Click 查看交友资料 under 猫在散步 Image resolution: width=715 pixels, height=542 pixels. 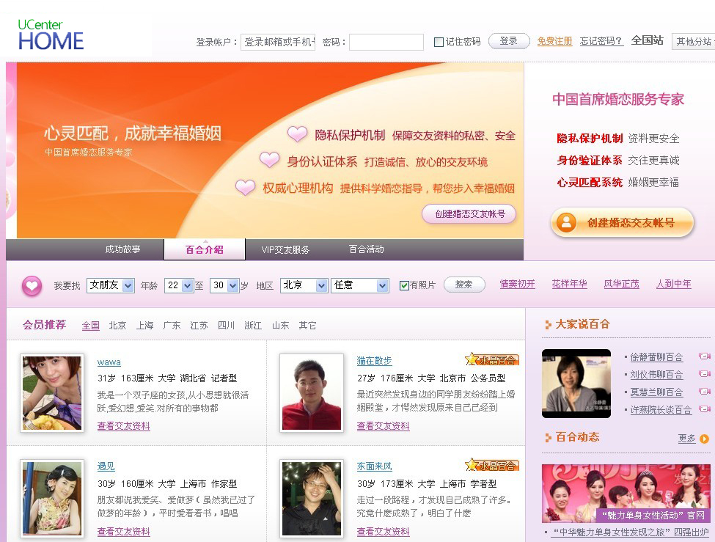(383, 425)
